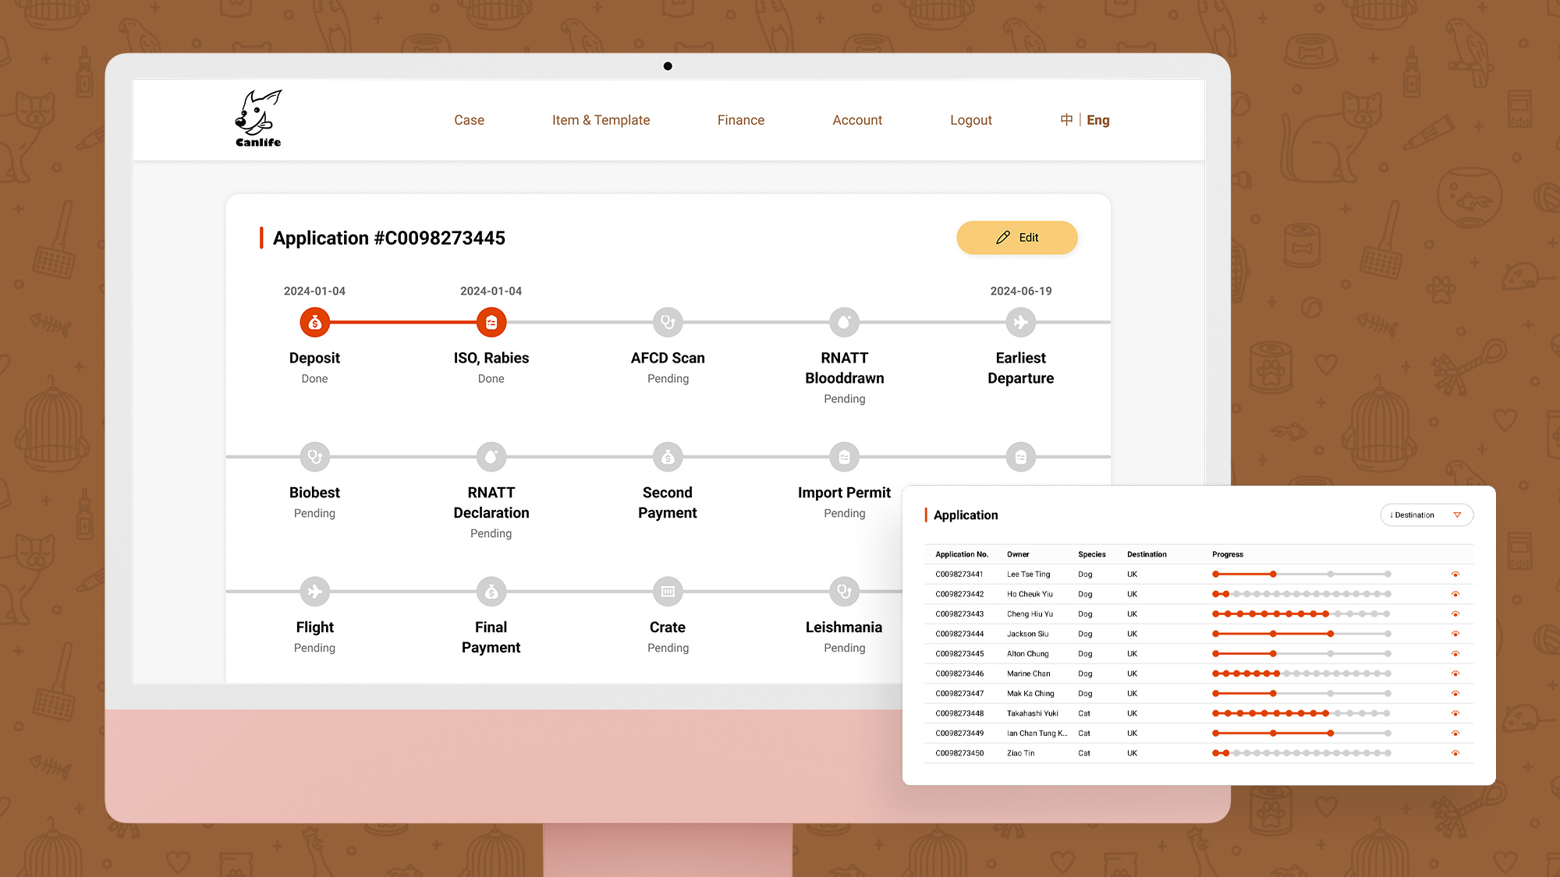
Task: Click the Destination dropdown arrow triangle
Action: 1457,515
